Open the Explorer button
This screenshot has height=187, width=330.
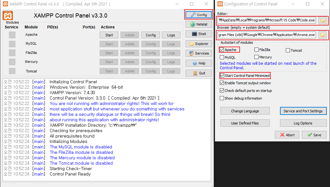click(x=198, y=44)
